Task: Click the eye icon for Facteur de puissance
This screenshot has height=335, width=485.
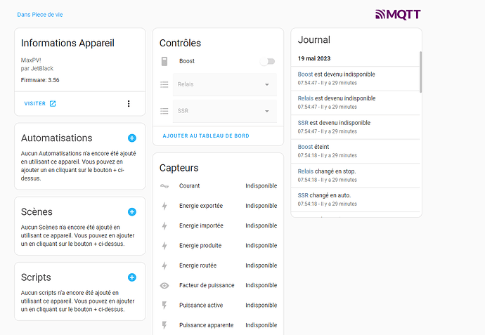Action: pos(164,286)
